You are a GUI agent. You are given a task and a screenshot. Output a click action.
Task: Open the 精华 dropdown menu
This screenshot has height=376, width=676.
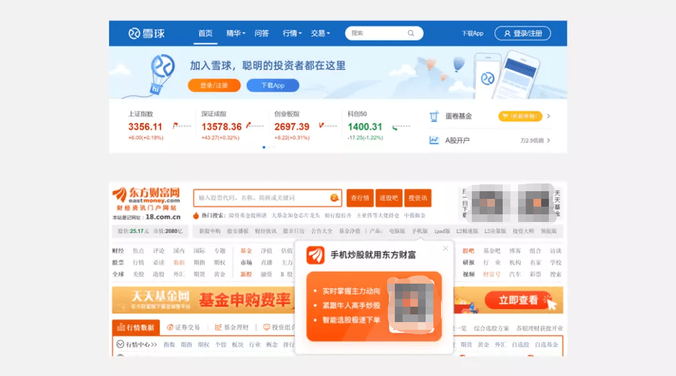pos(236,33)
